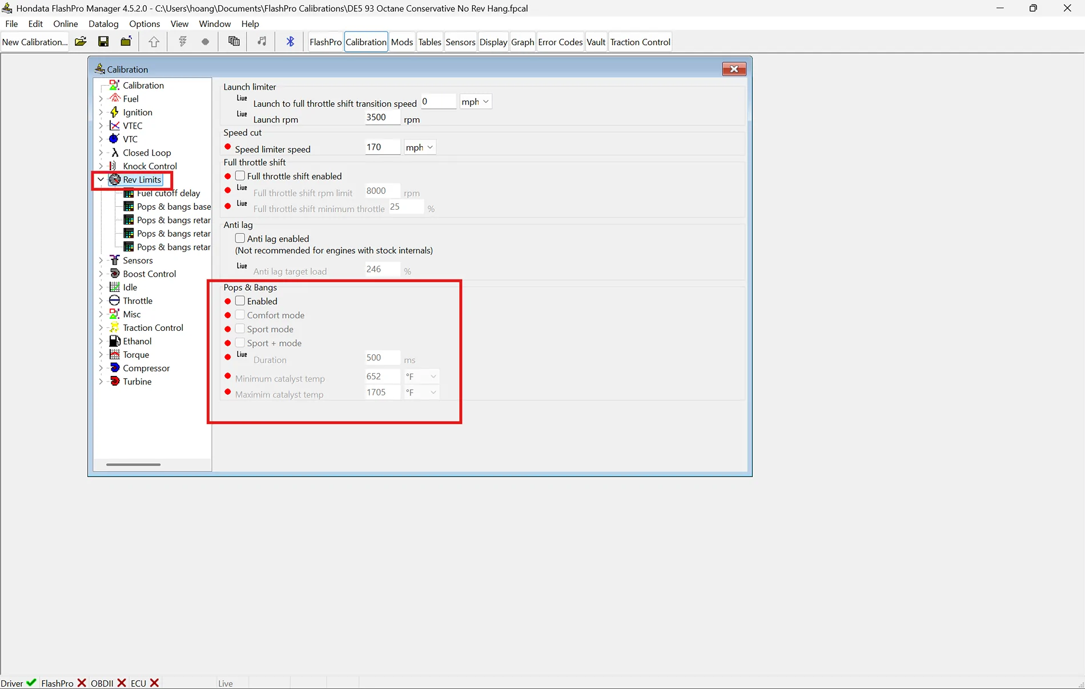Image resolution: width=1085 pixels, height=689 pixels.
Task: Check Full throttle shift enabled
Action: 240,176
